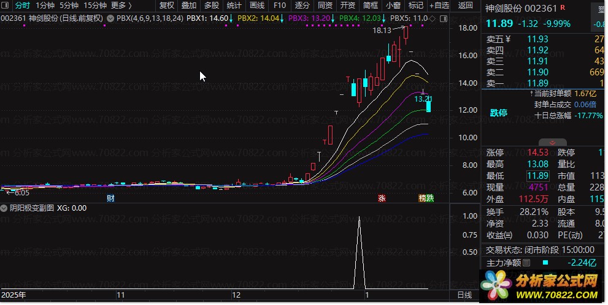Viewport: 608px width, 305px height.
Task: Open the 复权 adjustment option
Action: [167, 6]
